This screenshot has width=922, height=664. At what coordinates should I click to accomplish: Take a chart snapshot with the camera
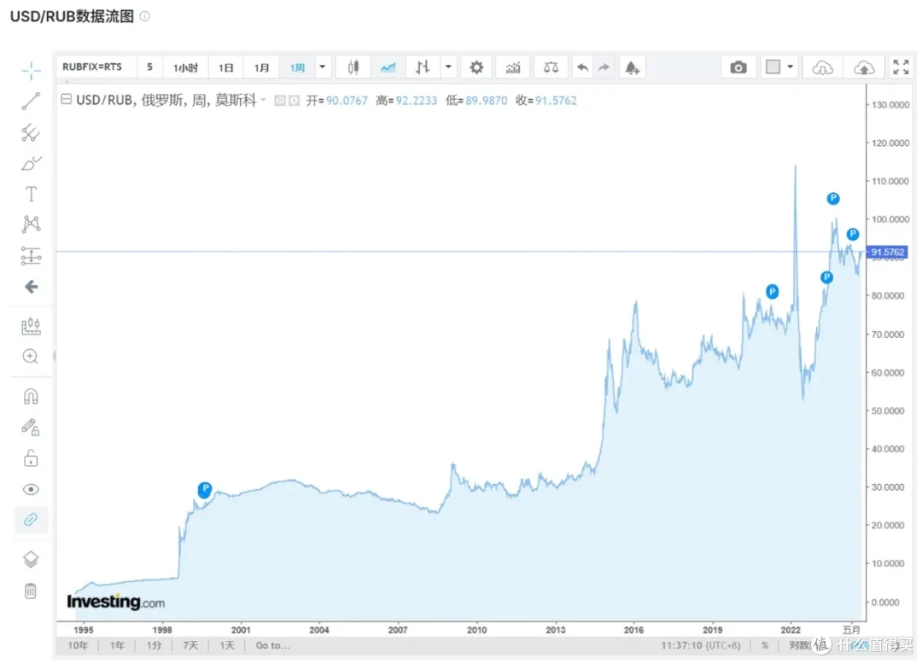click(x=738, y=67)
